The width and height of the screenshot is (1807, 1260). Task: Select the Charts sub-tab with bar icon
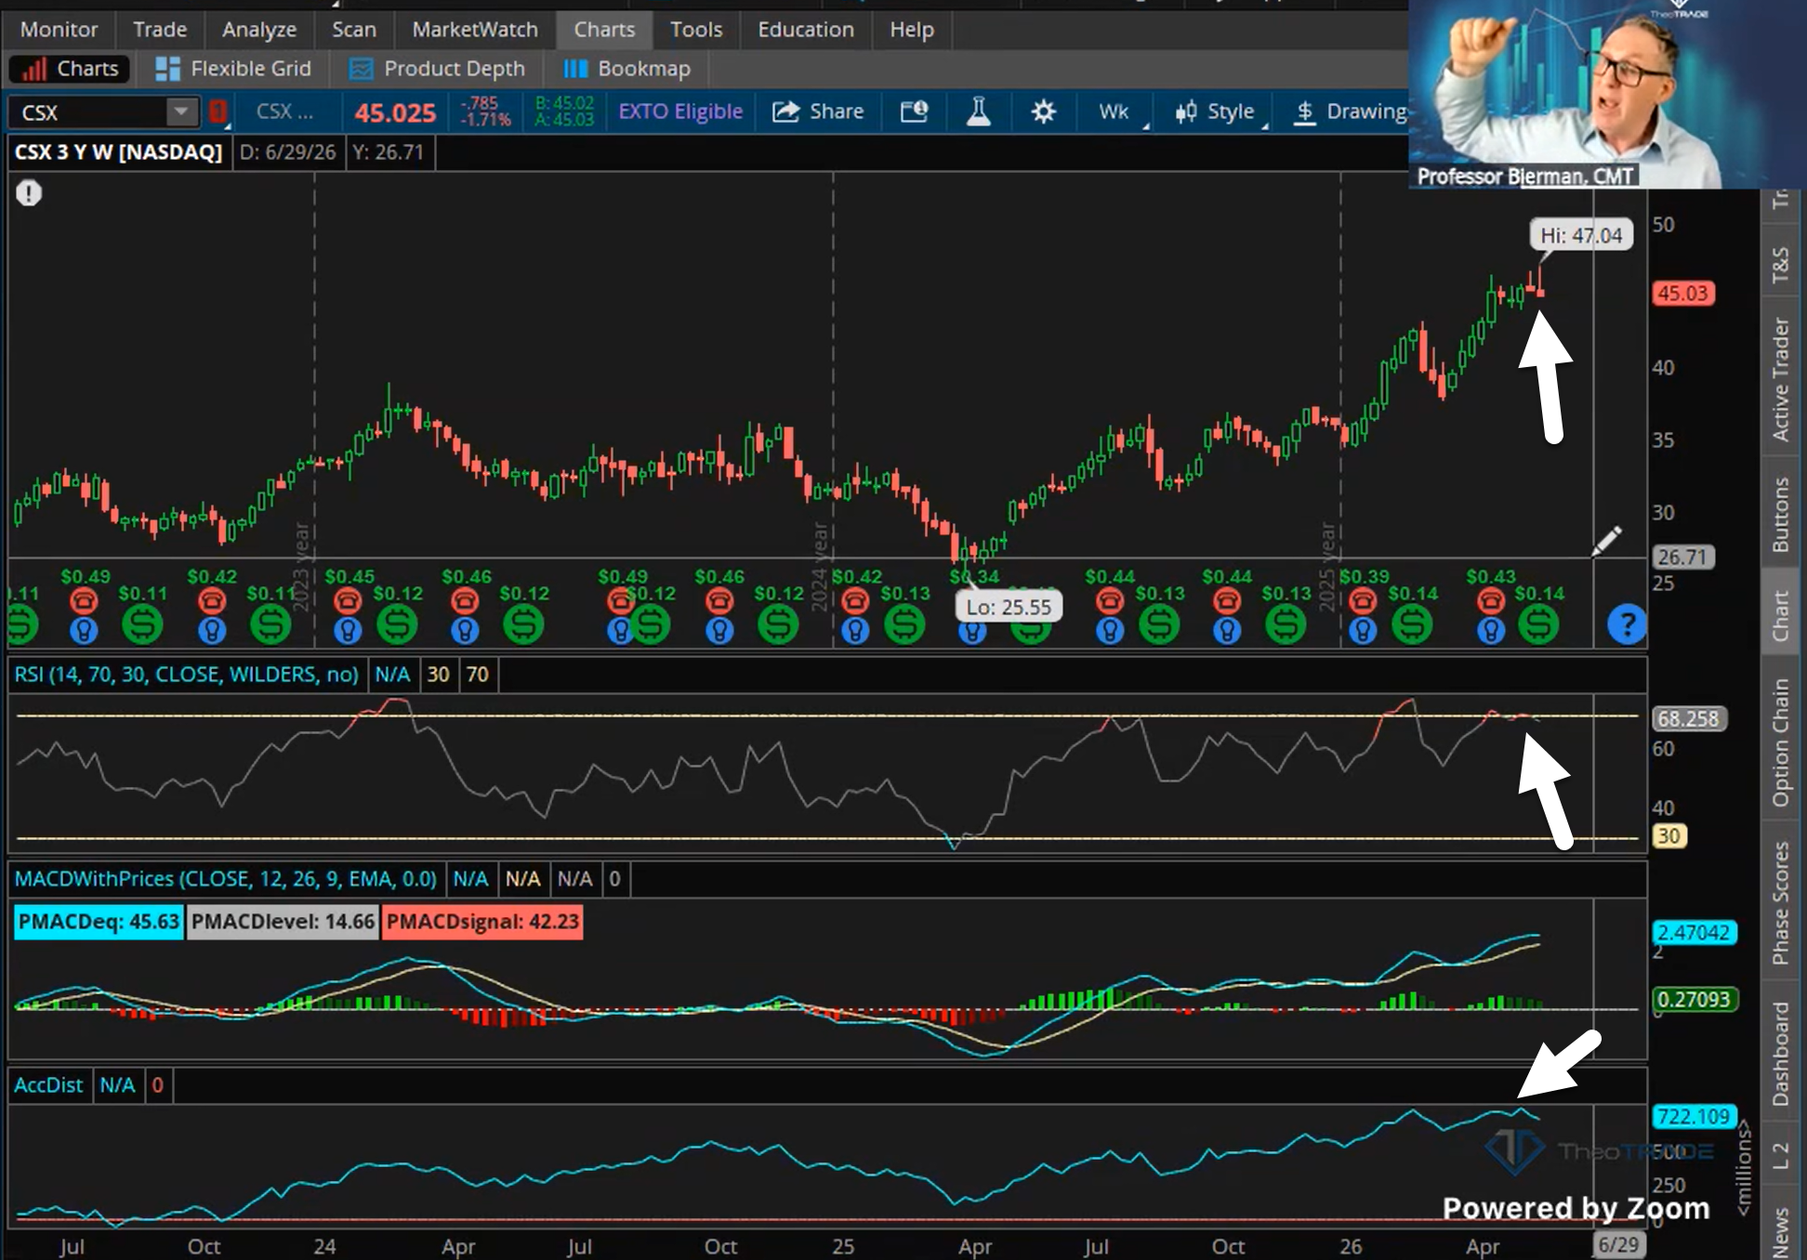[x=70, y=69]
